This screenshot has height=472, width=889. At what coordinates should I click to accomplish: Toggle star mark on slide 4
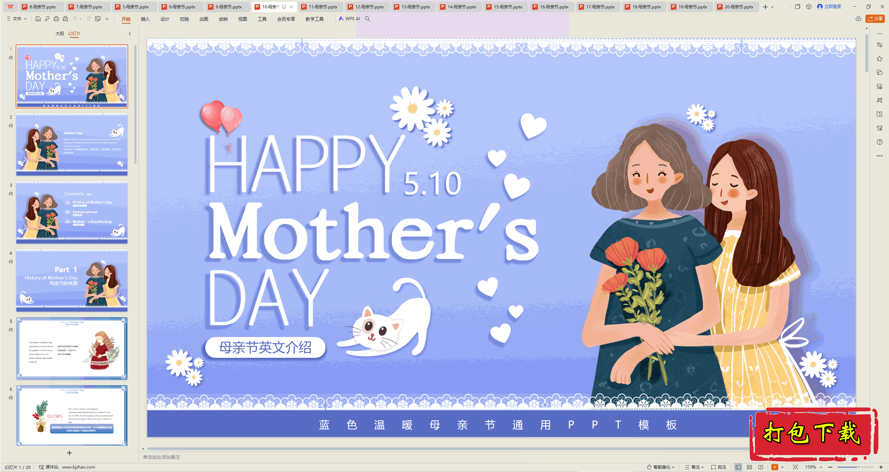tap(11, 262)
